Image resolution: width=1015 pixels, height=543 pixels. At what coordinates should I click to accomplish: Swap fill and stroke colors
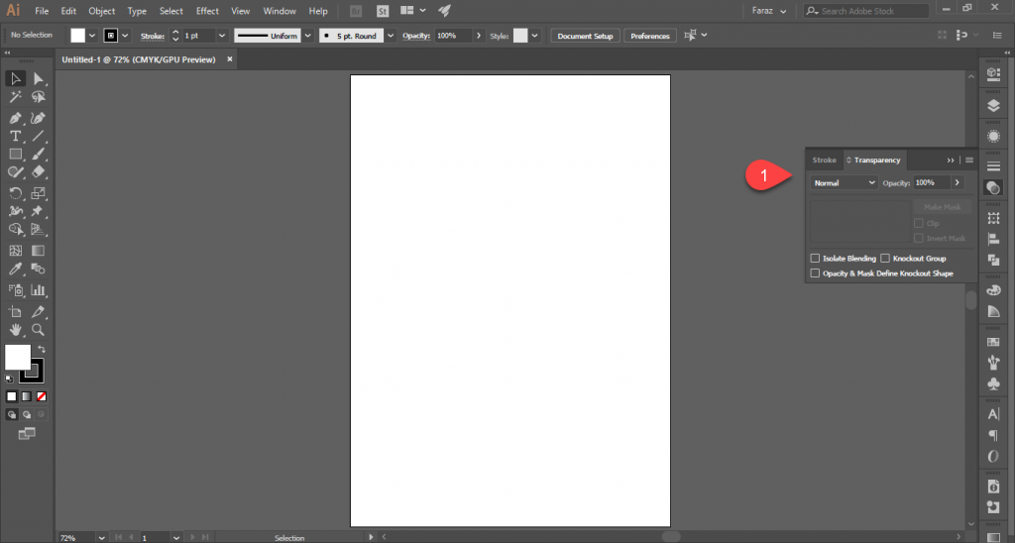click(x=42, y=350)
